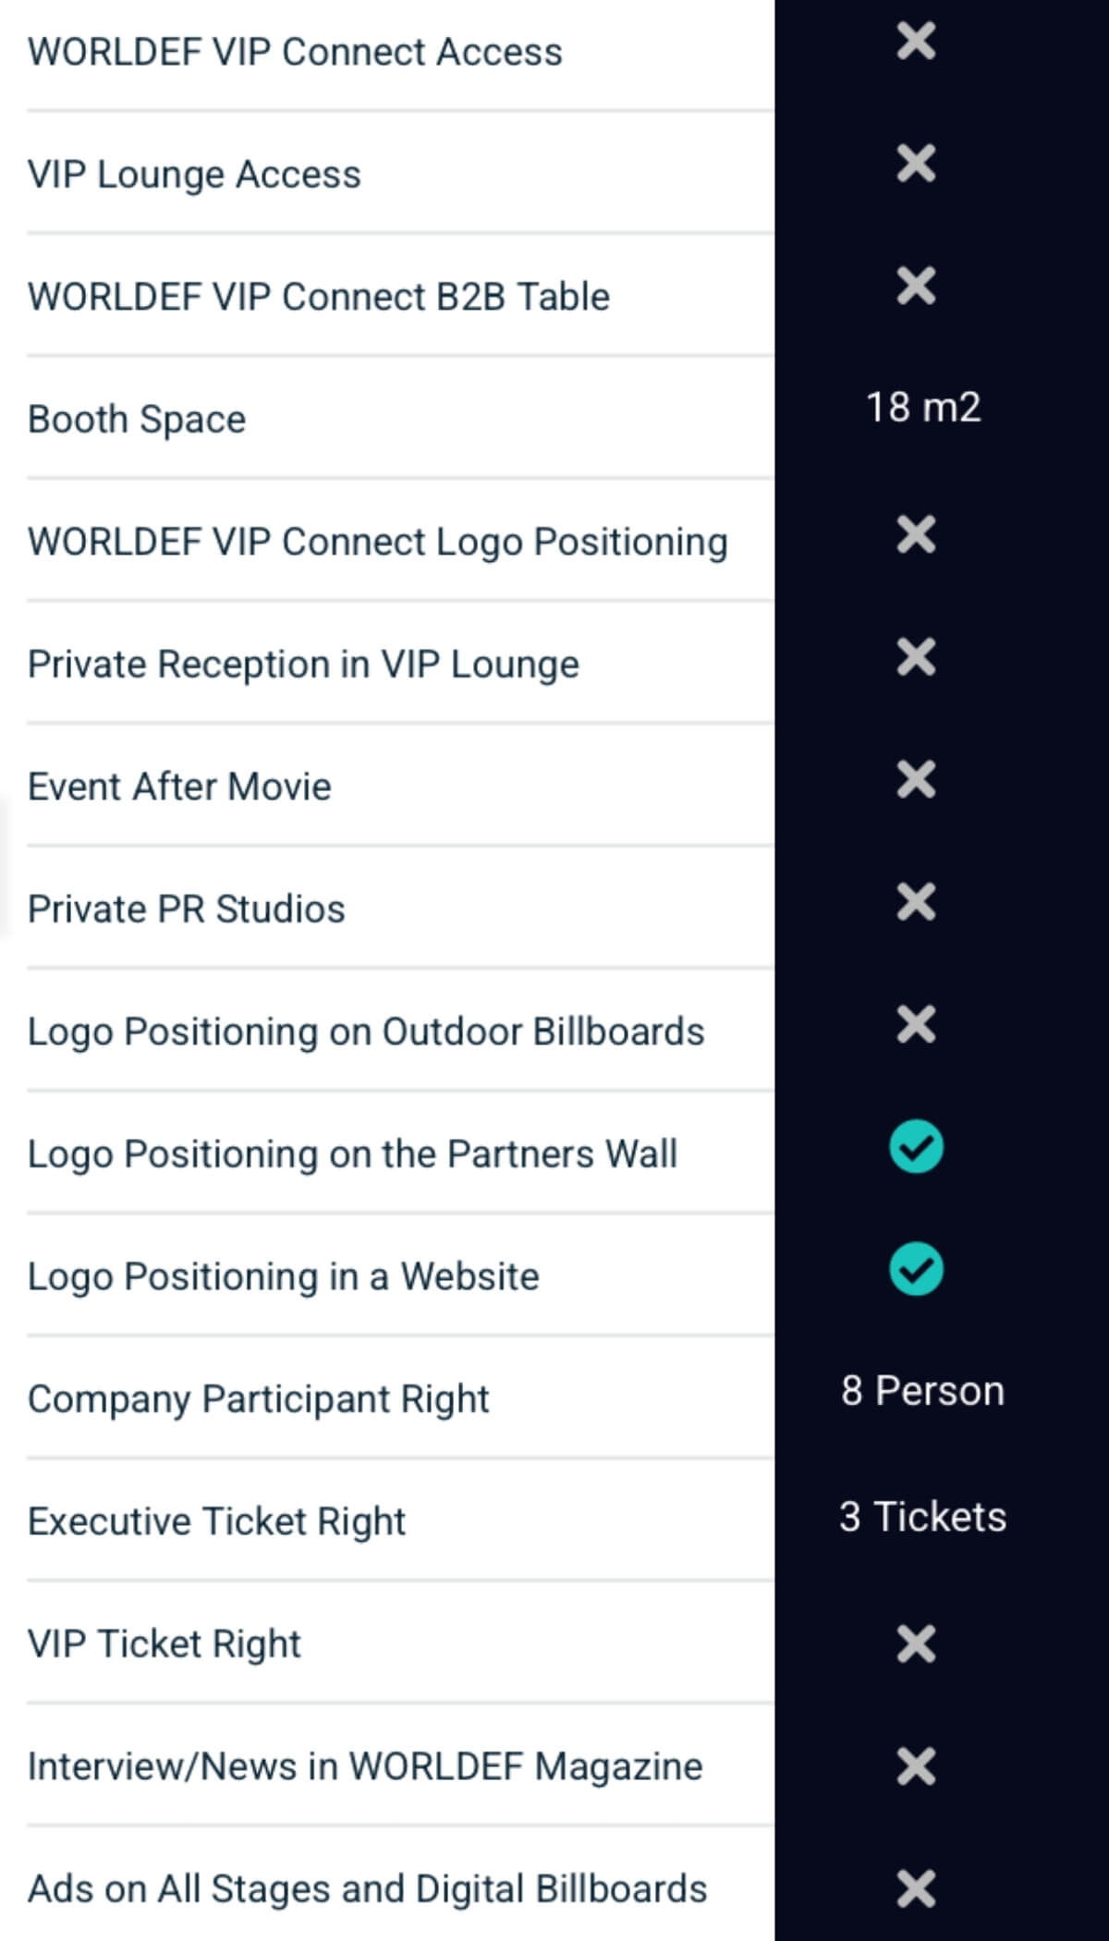Image resolution: width=1109 pixels, height=1941 pixels.
Task: Select the Booth Space feature label
Action: point(137,420)
